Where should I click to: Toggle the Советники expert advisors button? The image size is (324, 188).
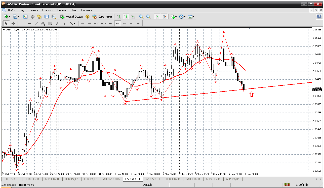point(102,17)
